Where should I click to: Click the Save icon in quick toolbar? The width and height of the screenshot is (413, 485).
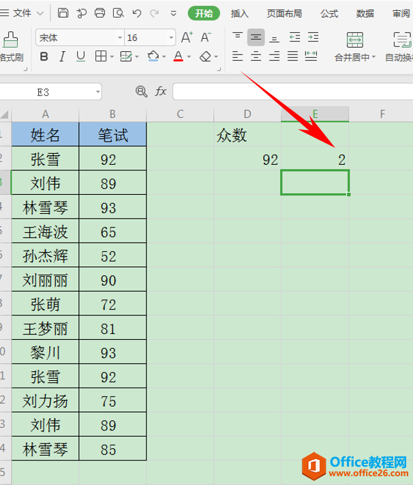click(63, 13)
